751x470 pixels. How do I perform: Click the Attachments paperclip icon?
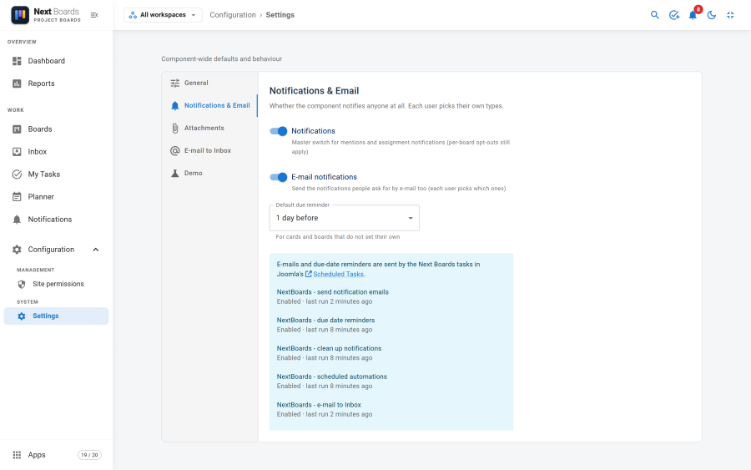tap(175, 128)
